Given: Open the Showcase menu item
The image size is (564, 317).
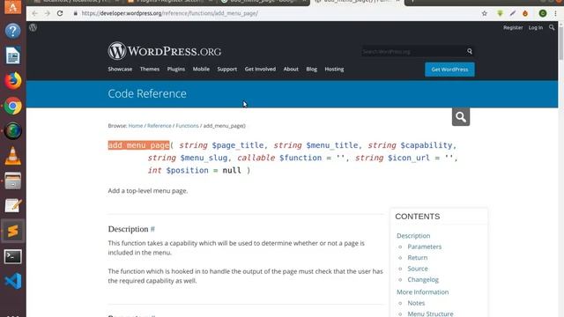Looking at the screenshot, I should [120, 69].
